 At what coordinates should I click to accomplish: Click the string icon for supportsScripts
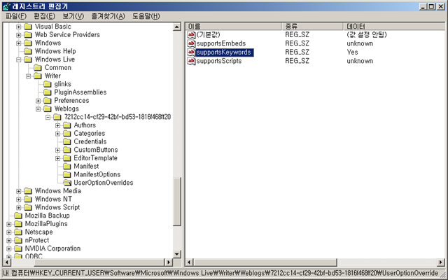pos(191,61)
